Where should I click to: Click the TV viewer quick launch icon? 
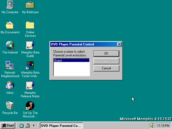coord(21,126)
